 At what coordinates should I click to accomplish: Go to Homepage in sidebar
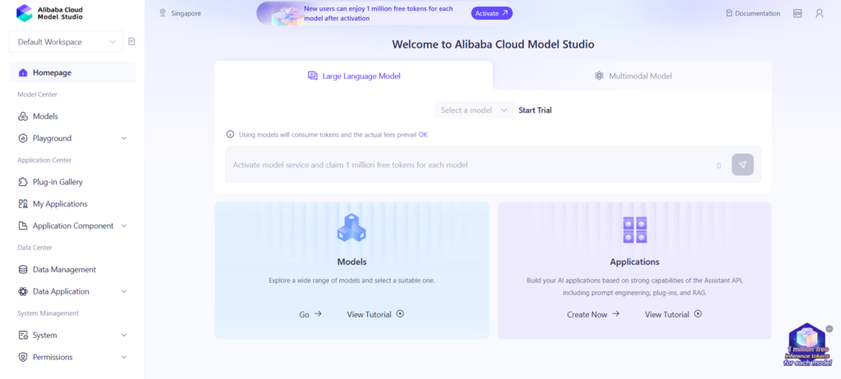click(x=72, y=72)
